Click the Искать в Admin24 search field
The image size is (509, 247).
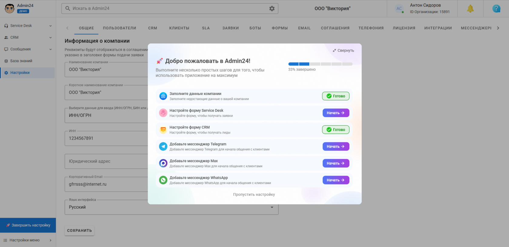pyautogui.click(x=170, y=8)
